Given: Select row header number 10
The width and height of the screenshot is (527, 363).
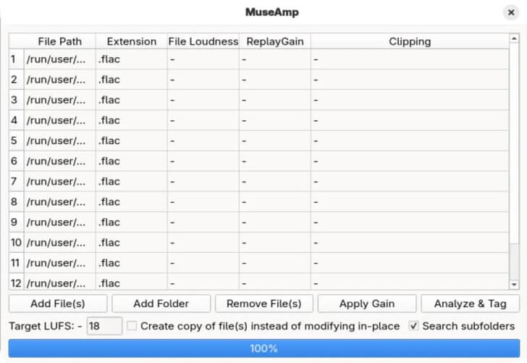Looking at the screenshot, I should 17,242.
